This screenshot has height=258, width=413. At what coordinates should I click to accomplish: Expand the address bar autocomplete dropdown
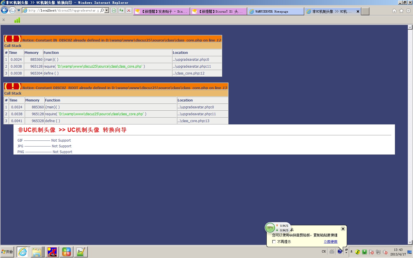107,11
